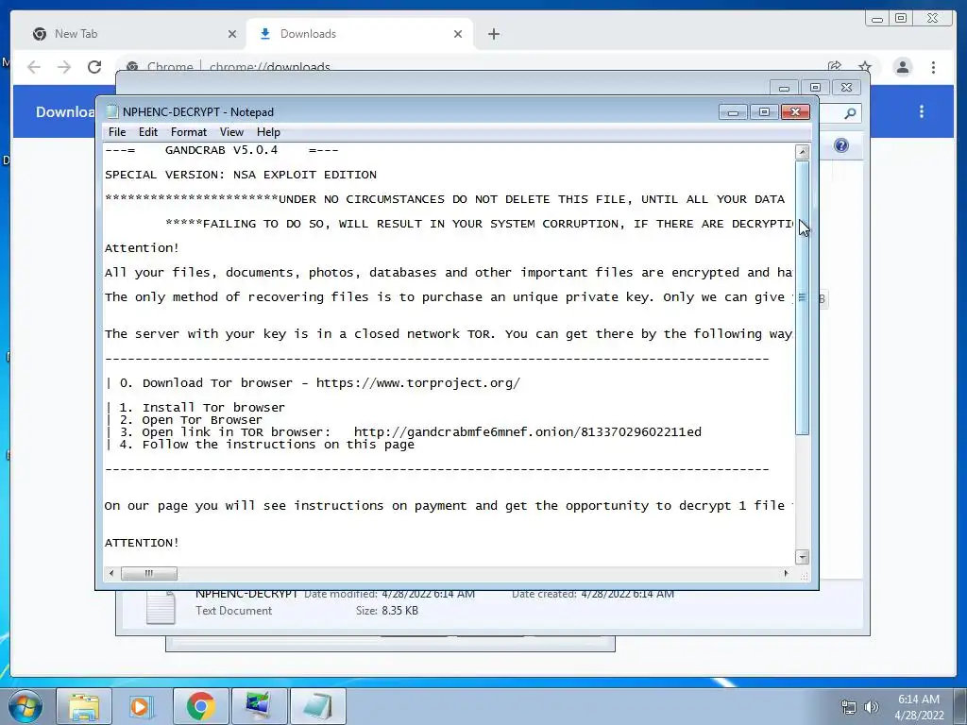Minimize the Explorer window behind Notepad
The height and width of the screenshot is (725, 967).
784,88
